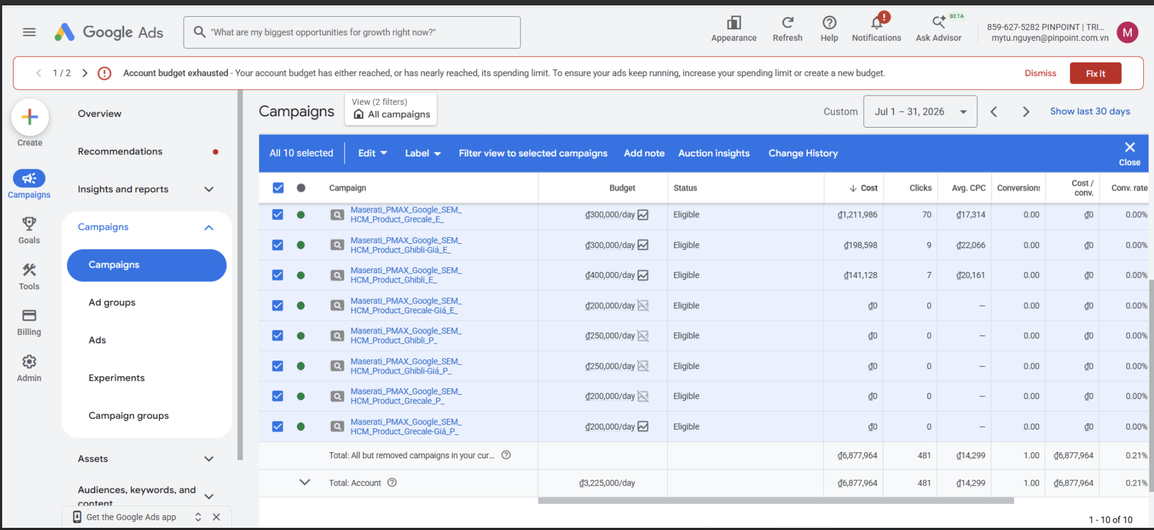1154x530 pixels.
Task: Uncheck the HCM_Product_Ghibli_P_ campaign
Action: tap(278, 336)
